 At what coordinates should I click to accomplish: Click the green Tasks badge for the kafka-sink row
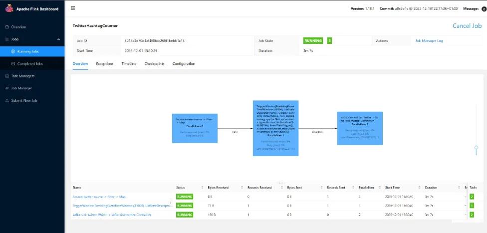pyautogui.click(x=472, y=215)
